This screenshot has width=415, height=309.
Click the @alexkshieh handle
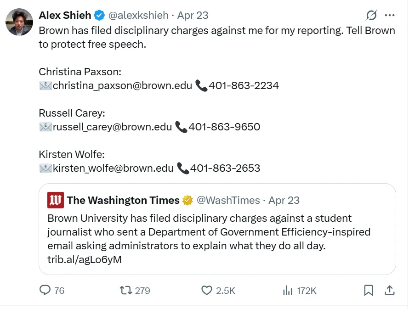[138, 15]
